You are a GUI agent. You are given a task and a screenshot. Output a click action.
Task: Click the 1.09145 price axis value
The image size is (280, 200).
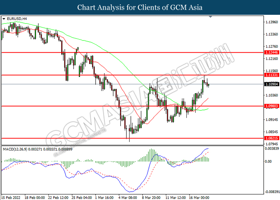click(x=272, y=120)
